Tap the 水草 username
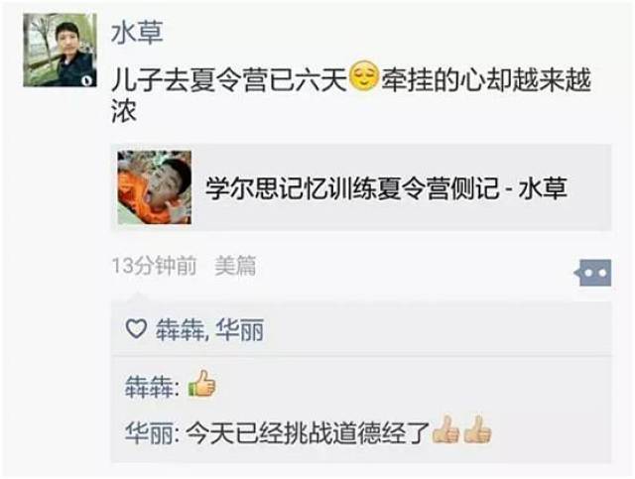 click(137, 33)
